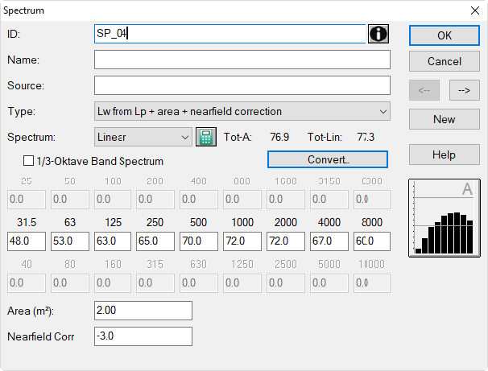Click the disabled 80 Hz band field
The width and height of the screenshot is (488, 371).
click(x=70, y=283)
